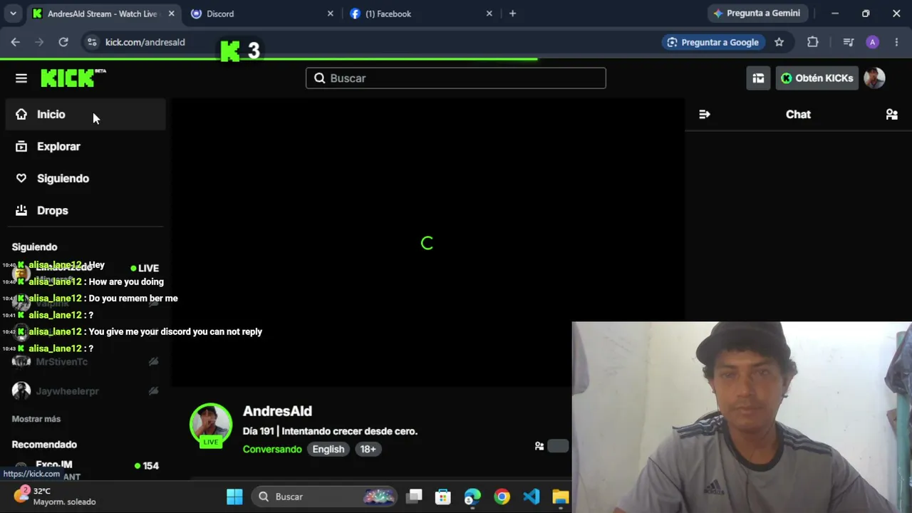Go back to the previous page
This screenshot has width=912, height=513.
coord(16,42)
